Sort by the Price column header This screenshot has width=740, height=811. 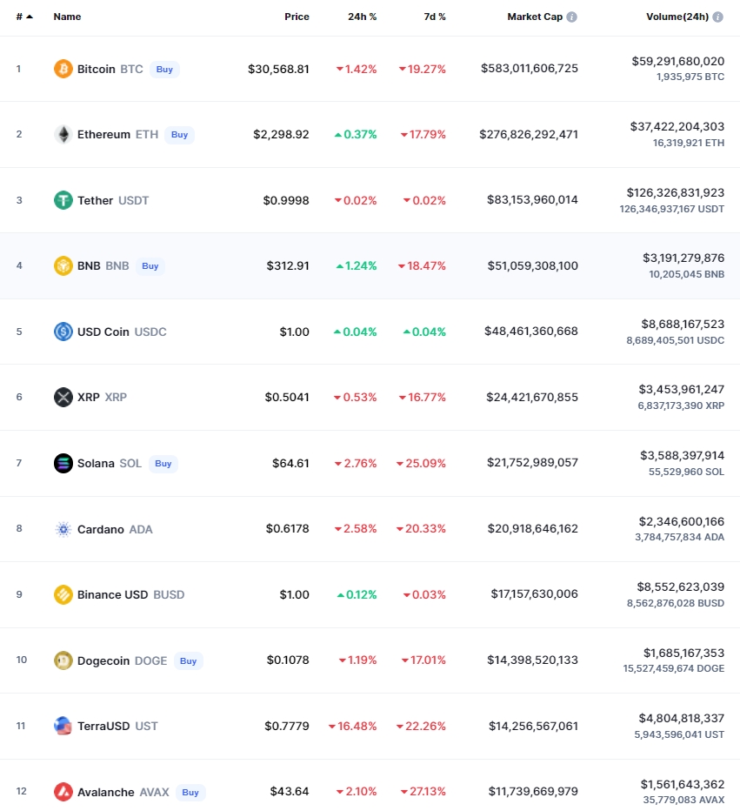[x=297, y=17]
